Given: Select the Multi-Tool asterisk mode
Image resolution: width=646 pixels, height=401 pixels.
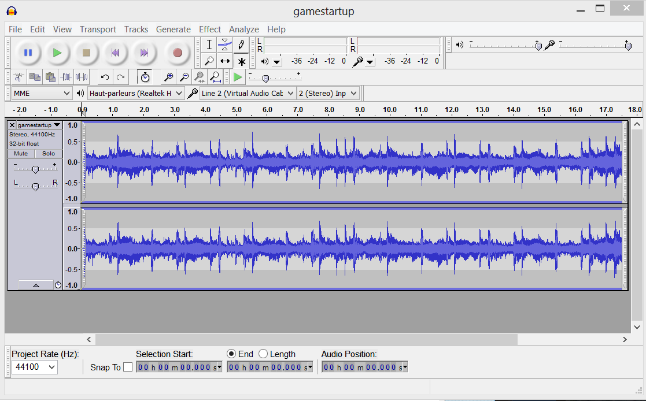Looking at the screenshot, I should click(241, 61).
